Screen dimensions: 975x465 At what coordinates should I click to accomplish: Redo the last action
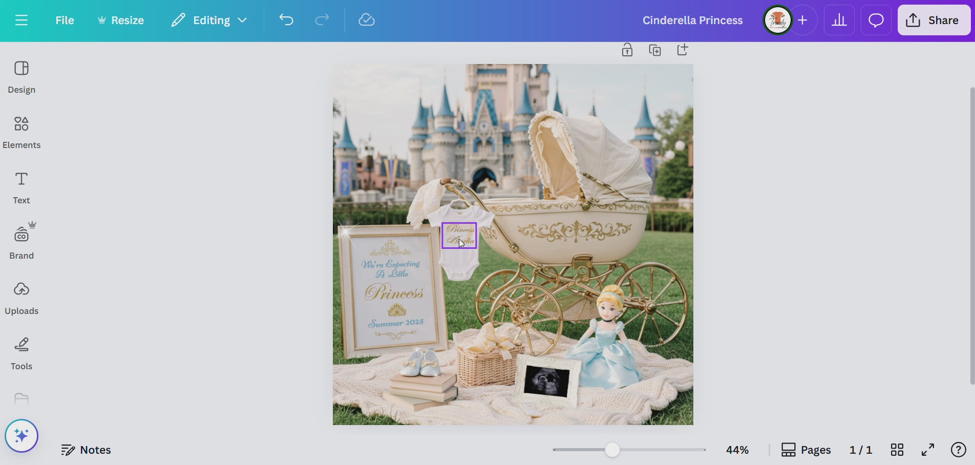click(322, 20)
